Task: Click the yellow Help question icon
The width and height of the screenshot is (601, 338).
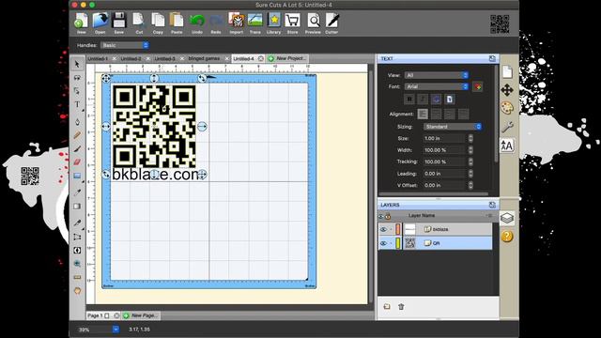Action: click(507, 237)
